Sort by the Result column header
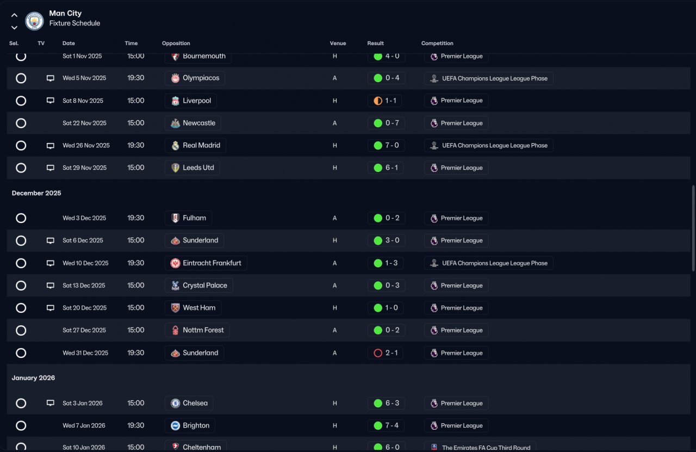Viewport: 696px width, 452px height. pos(375,44)
